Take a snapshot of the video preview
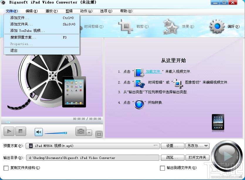 tap(81, 132)
